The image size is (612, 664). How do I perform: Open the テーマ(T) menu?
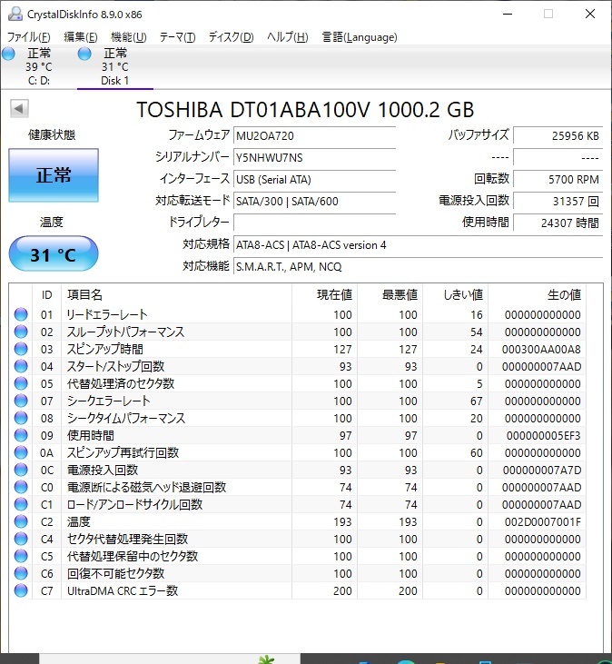(177, 37)
